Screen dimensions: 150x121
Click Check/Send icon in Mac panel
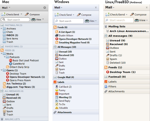[3, 14]
